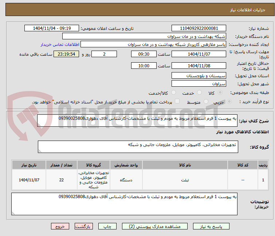Screen dimensions: 275x236
Task: Click the اطلاعات کالاهای مورد نیاز heading
Action: click(243, 132)
